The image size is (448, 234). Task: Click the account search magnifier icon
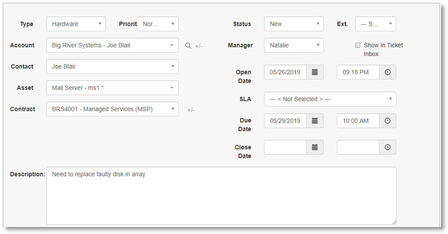click(x=188, y=46)
